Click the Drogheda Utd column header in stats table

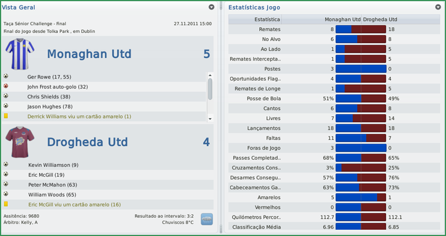(x=380, y=19)
